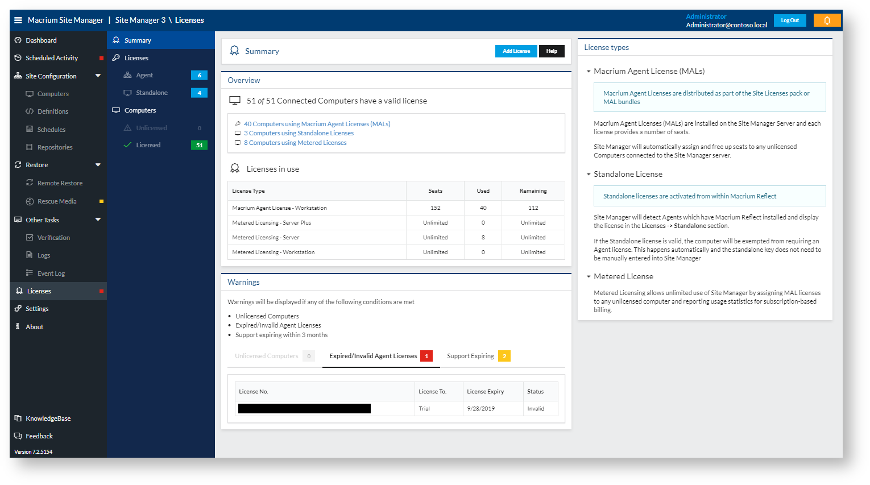The height and width of the screenshot is (485, 870).
Task: Collapse the Standalone License section
Action: coord(589,175)
